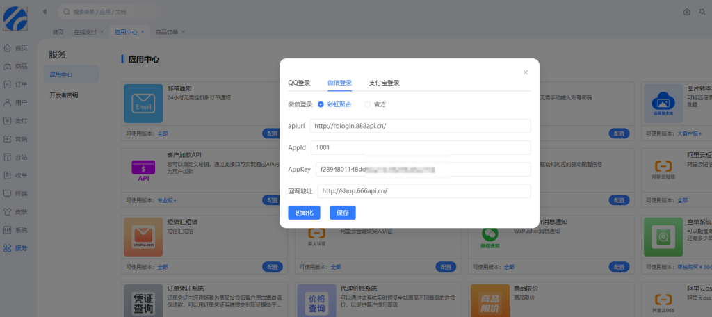Click the 保存 button
Screen dimensions: 712x317
[342, 213]
